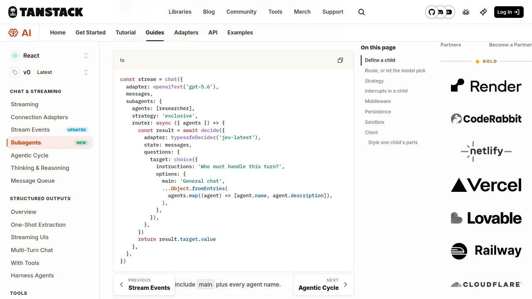
Task: Open the Render sponsor logo
Action: (x=486, y=86)
